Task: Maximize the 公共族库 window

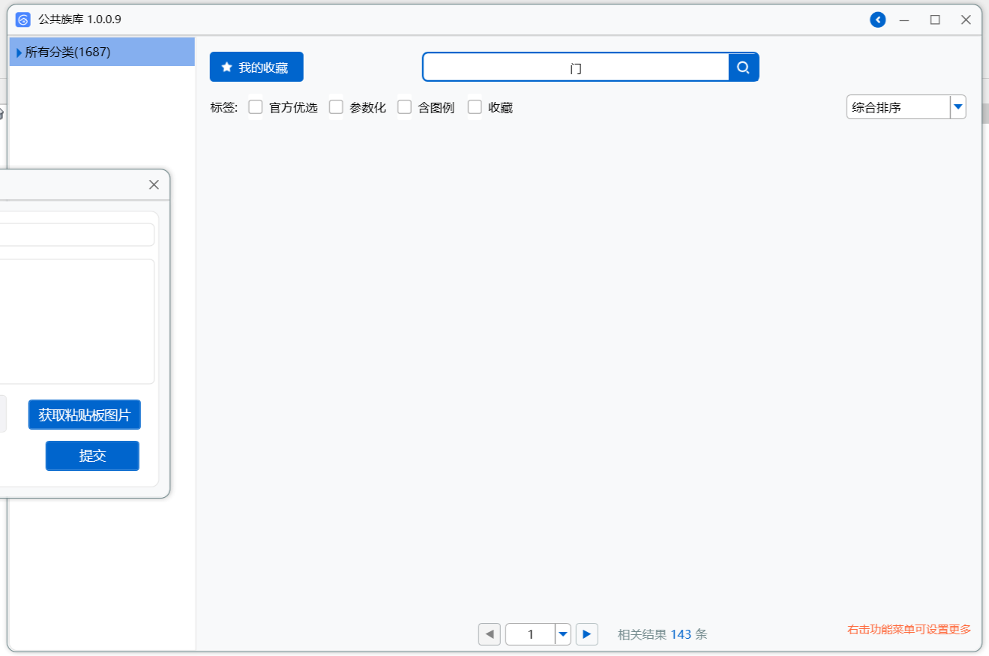Action: pos(935,20)
